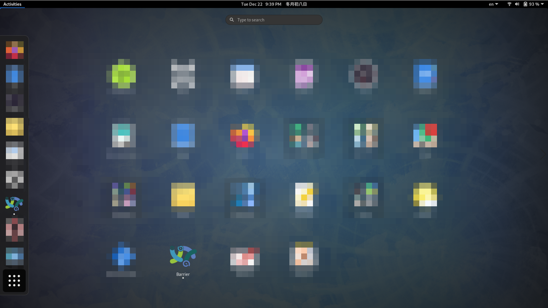This screenshot has height=308, width=548.
Task: Click the Activities button
Action: tap(12, 4)
